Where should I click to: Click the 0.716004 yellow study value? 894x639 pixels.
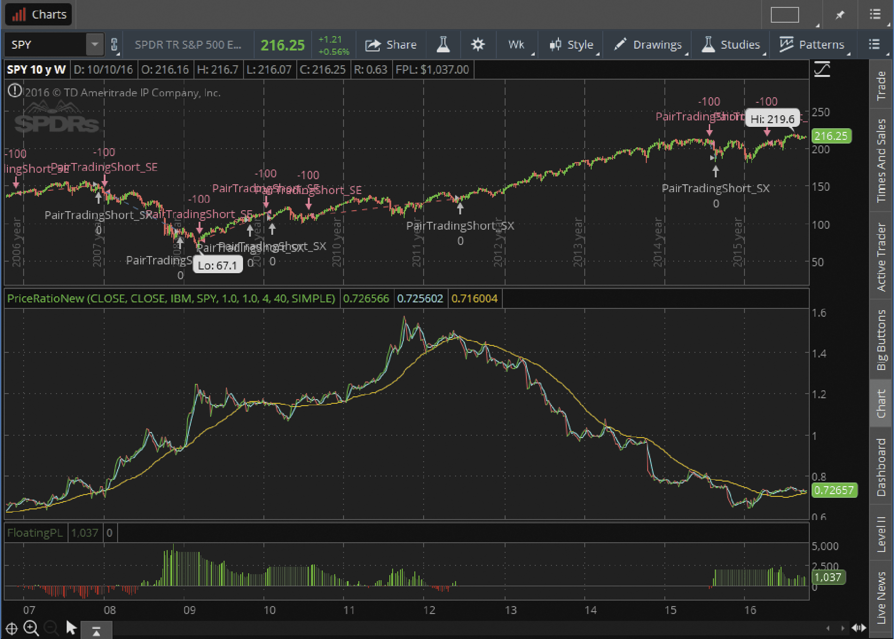[x=475, y=299]
